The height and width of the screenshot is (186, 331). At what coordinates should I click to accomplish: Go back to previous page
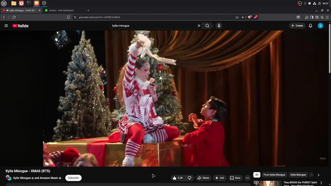[4, 17]
